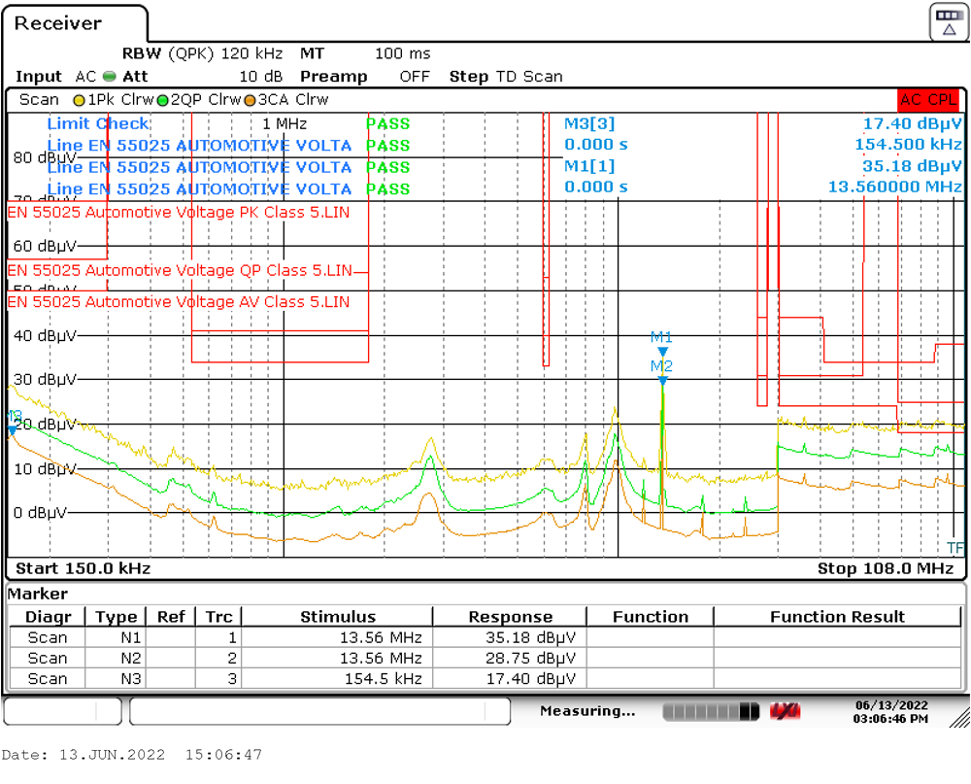
Task: Open the Step TD Scan selector
Action: (507, 76)
